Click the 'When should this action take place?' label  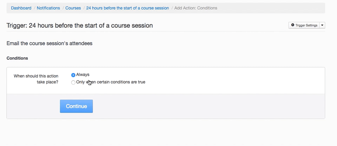click(x=36, y=79)
